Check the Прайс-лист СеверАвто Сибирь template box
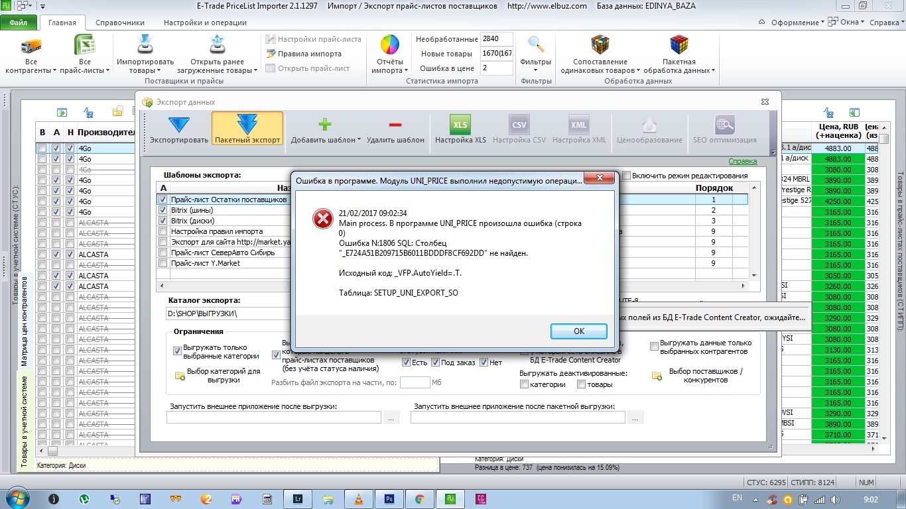 tap(163, 253)
